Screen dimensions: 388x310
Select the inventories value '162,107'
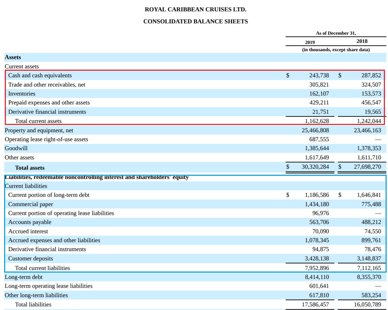point(319,94)
